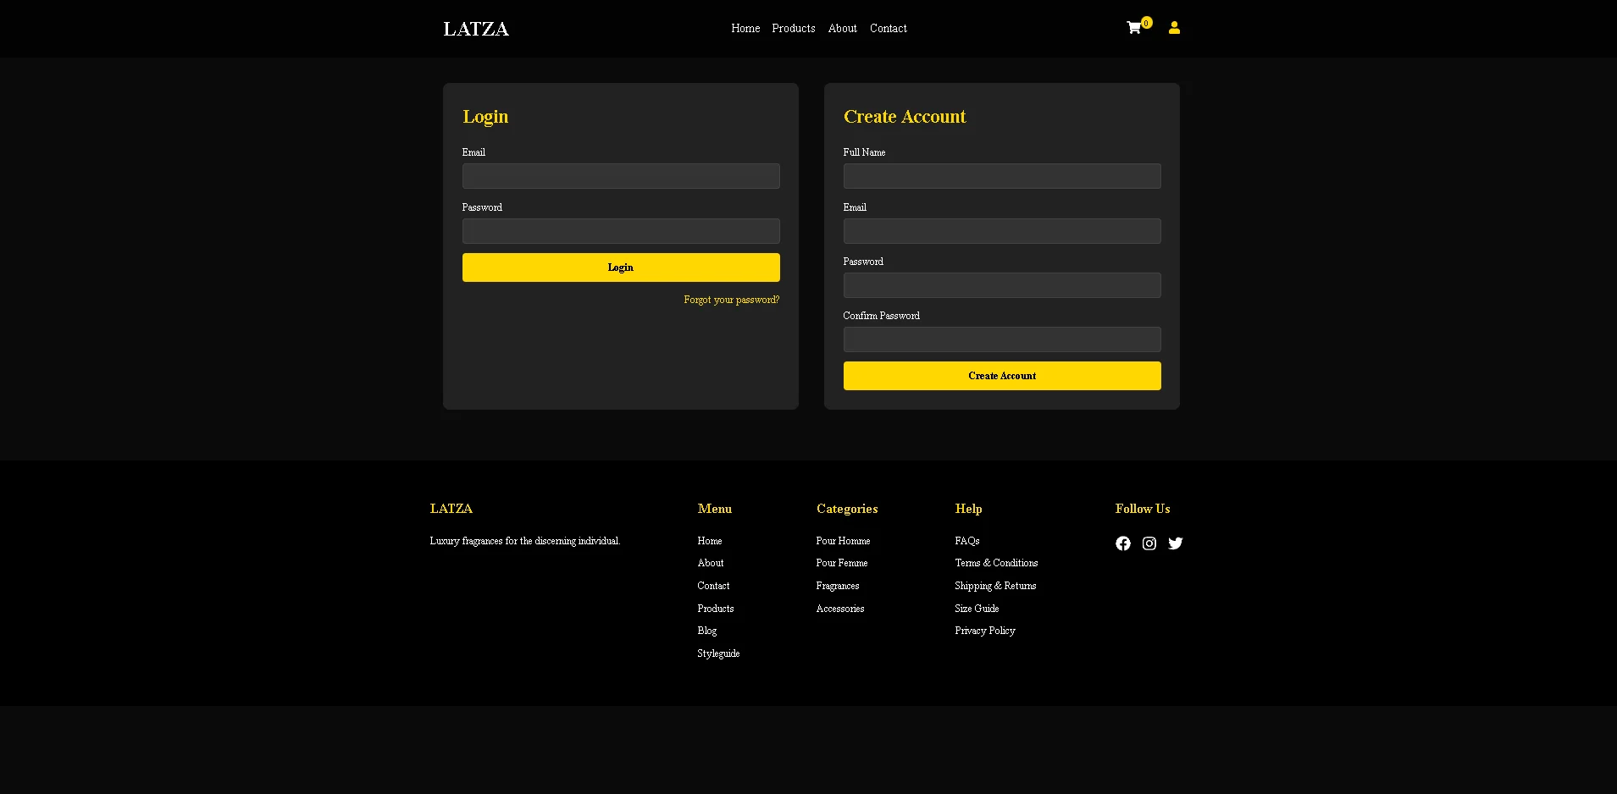The width and height of the screenshot is (1617, 794).
Task: Open the Blog from the footer menu
Action: click(706, 630)
